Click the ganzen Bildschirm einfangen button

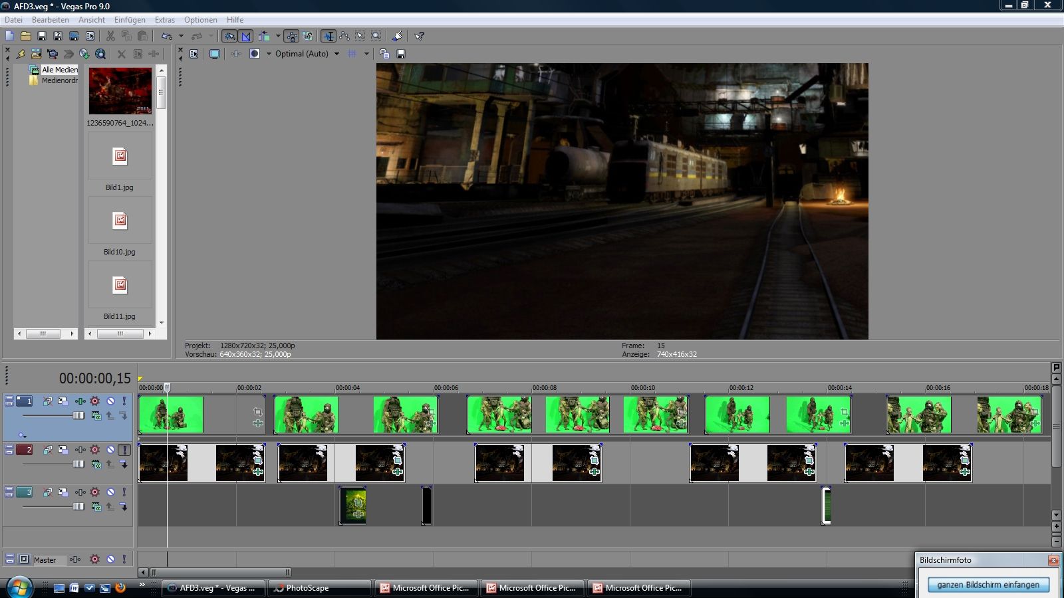(x=988, y=585)
